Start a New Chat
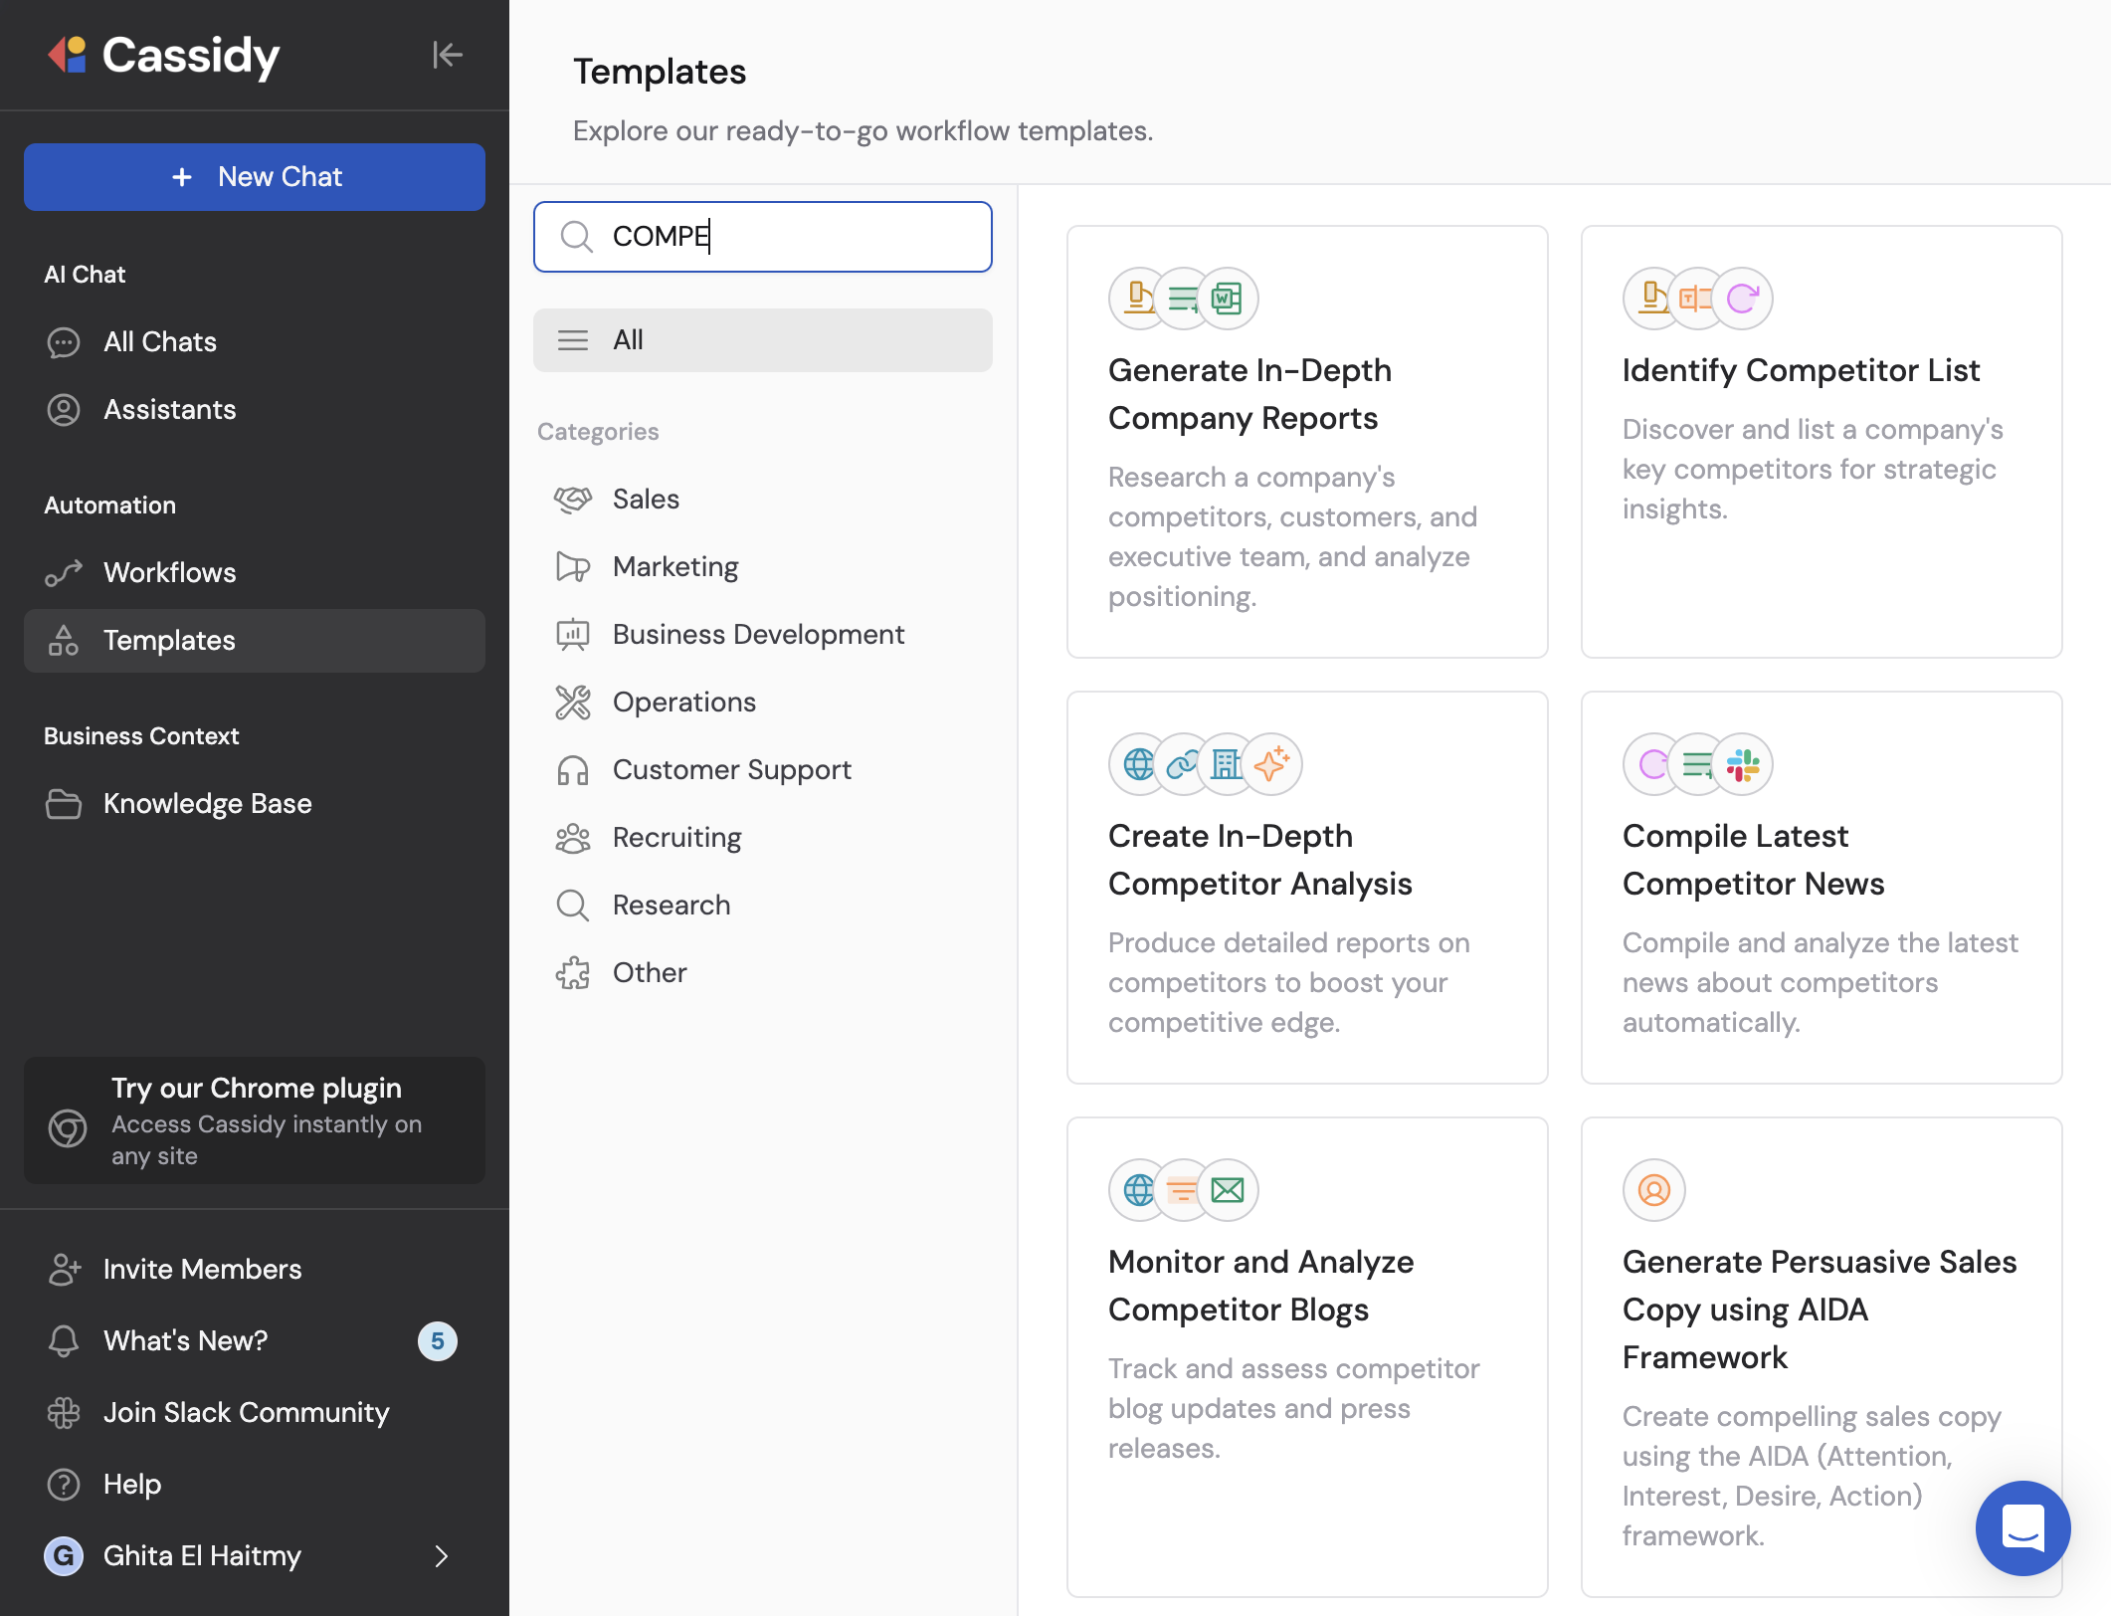This screenshot has height=1616, width=2111. (x=255, y=177)
